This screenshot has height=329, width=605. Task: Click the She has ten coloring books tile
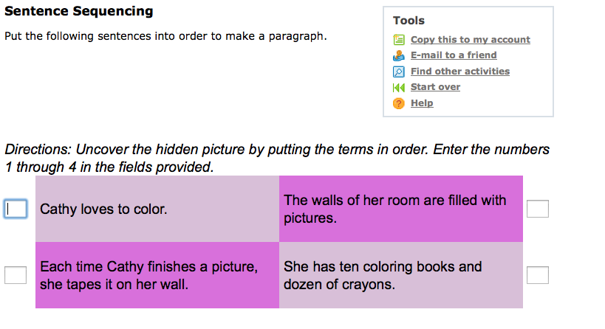click(x=401, y=275)
